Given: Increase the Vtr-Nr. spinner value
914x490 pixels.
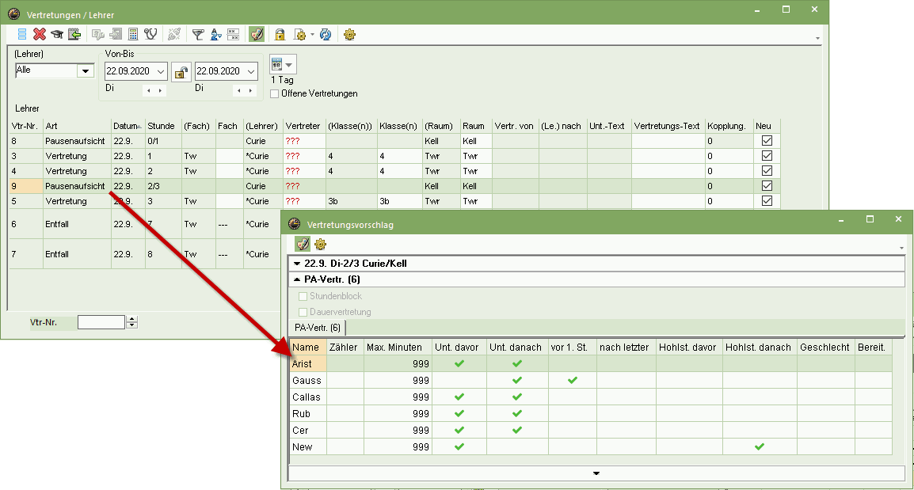Looking at the screenshot, I should pyautogui.click(x=131, y=319).
